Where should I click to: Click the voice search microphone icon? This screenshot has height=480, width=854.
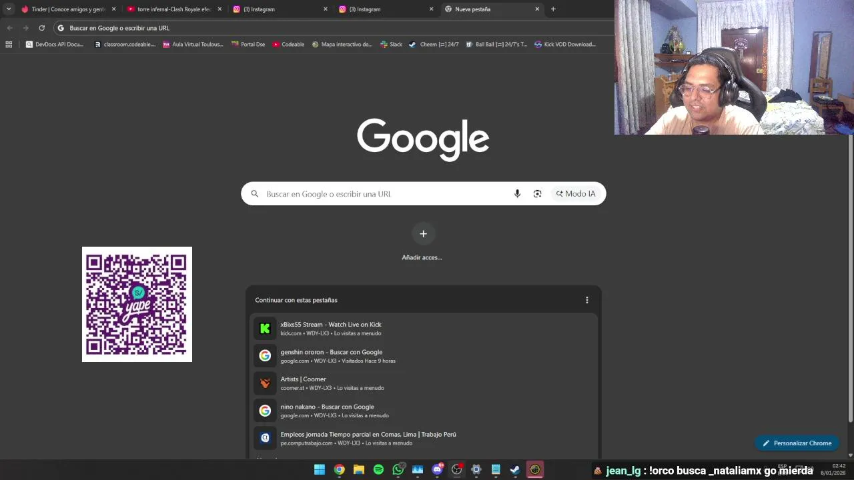coord(517,194)
